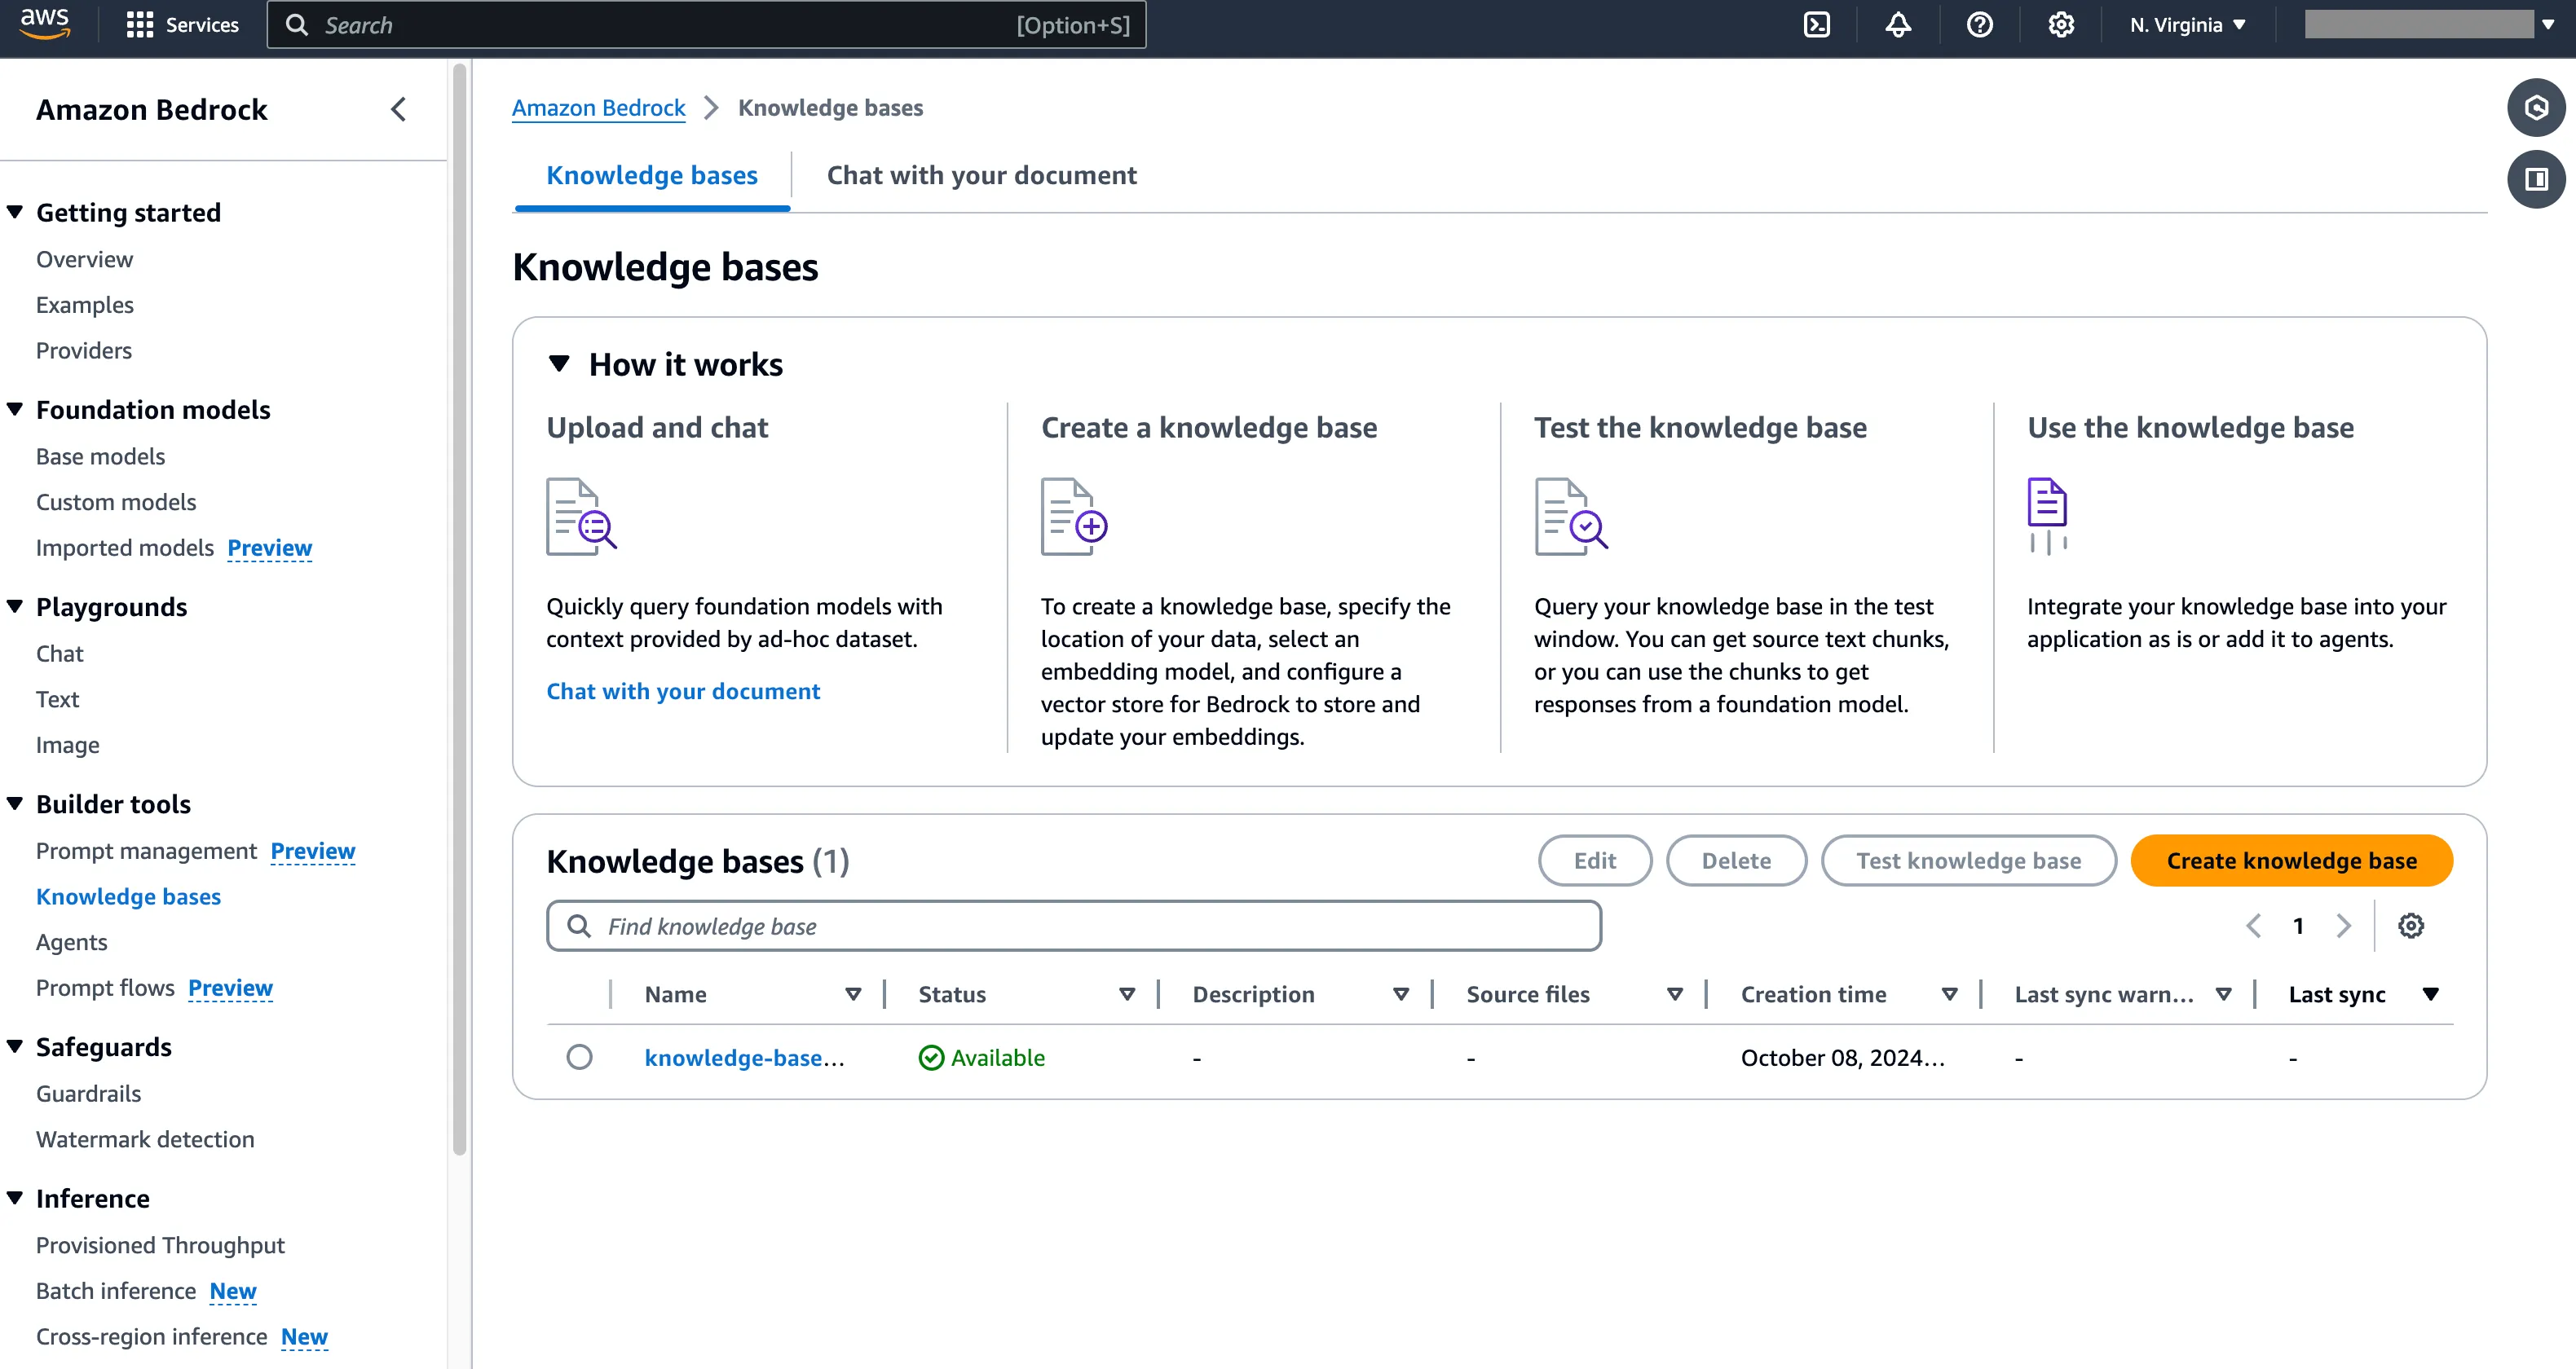Open the Amazon Bedrock breadcrumb link
The width and height of the screenshot is (2576, 1369).
[x=598, y=108]
